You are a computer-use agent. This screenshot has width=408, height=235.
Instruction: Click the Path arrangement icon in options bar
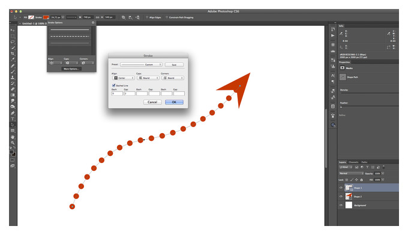pos(137,17)
